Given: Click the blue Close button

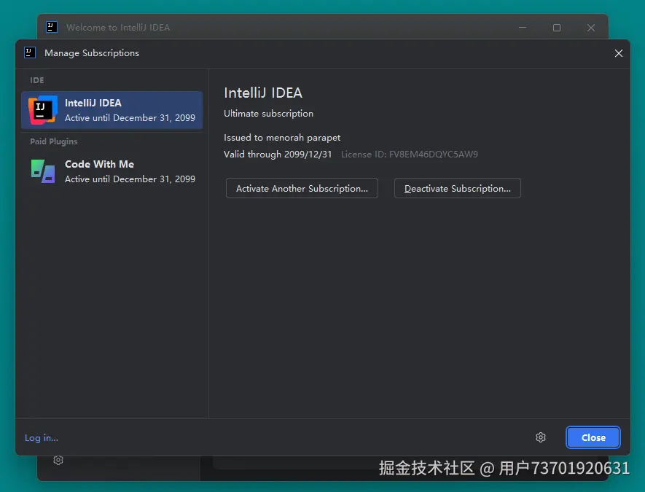Looking at the screenshot, I should [593, 437].
